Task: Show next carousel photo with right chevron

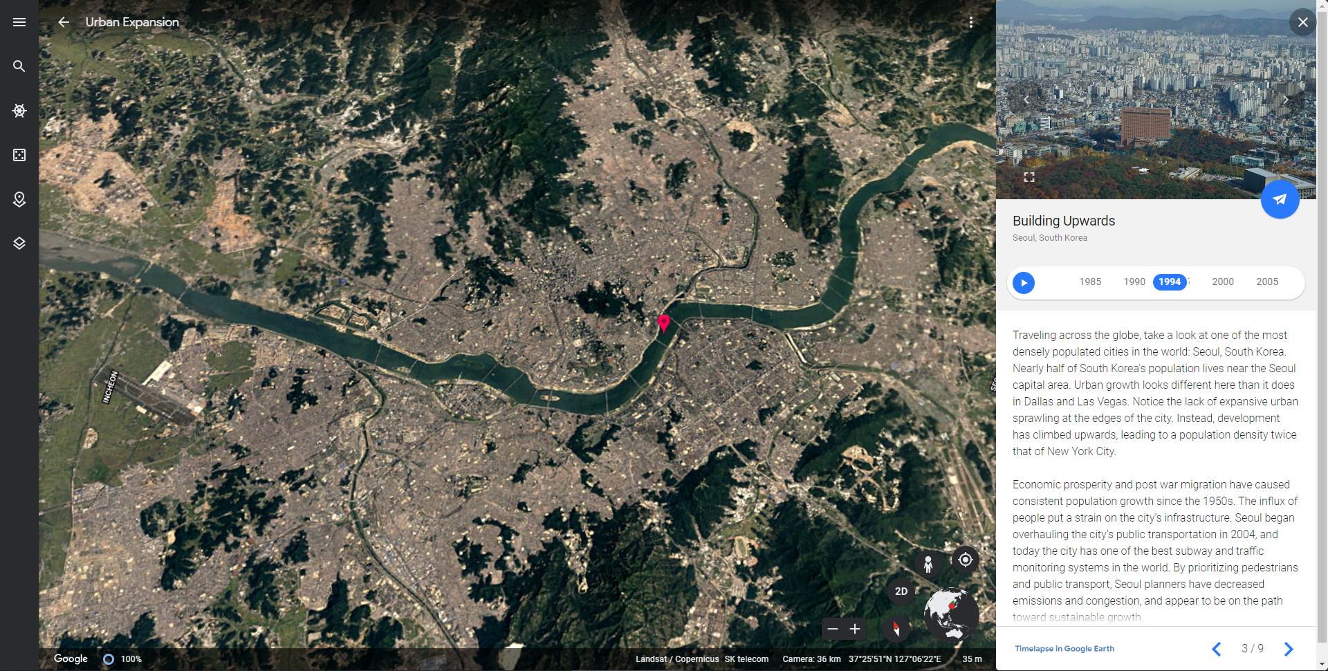Action: pos(1285,100)
